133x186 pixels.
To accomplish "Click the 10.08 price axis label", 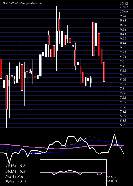I will click(x=124, y=11).
